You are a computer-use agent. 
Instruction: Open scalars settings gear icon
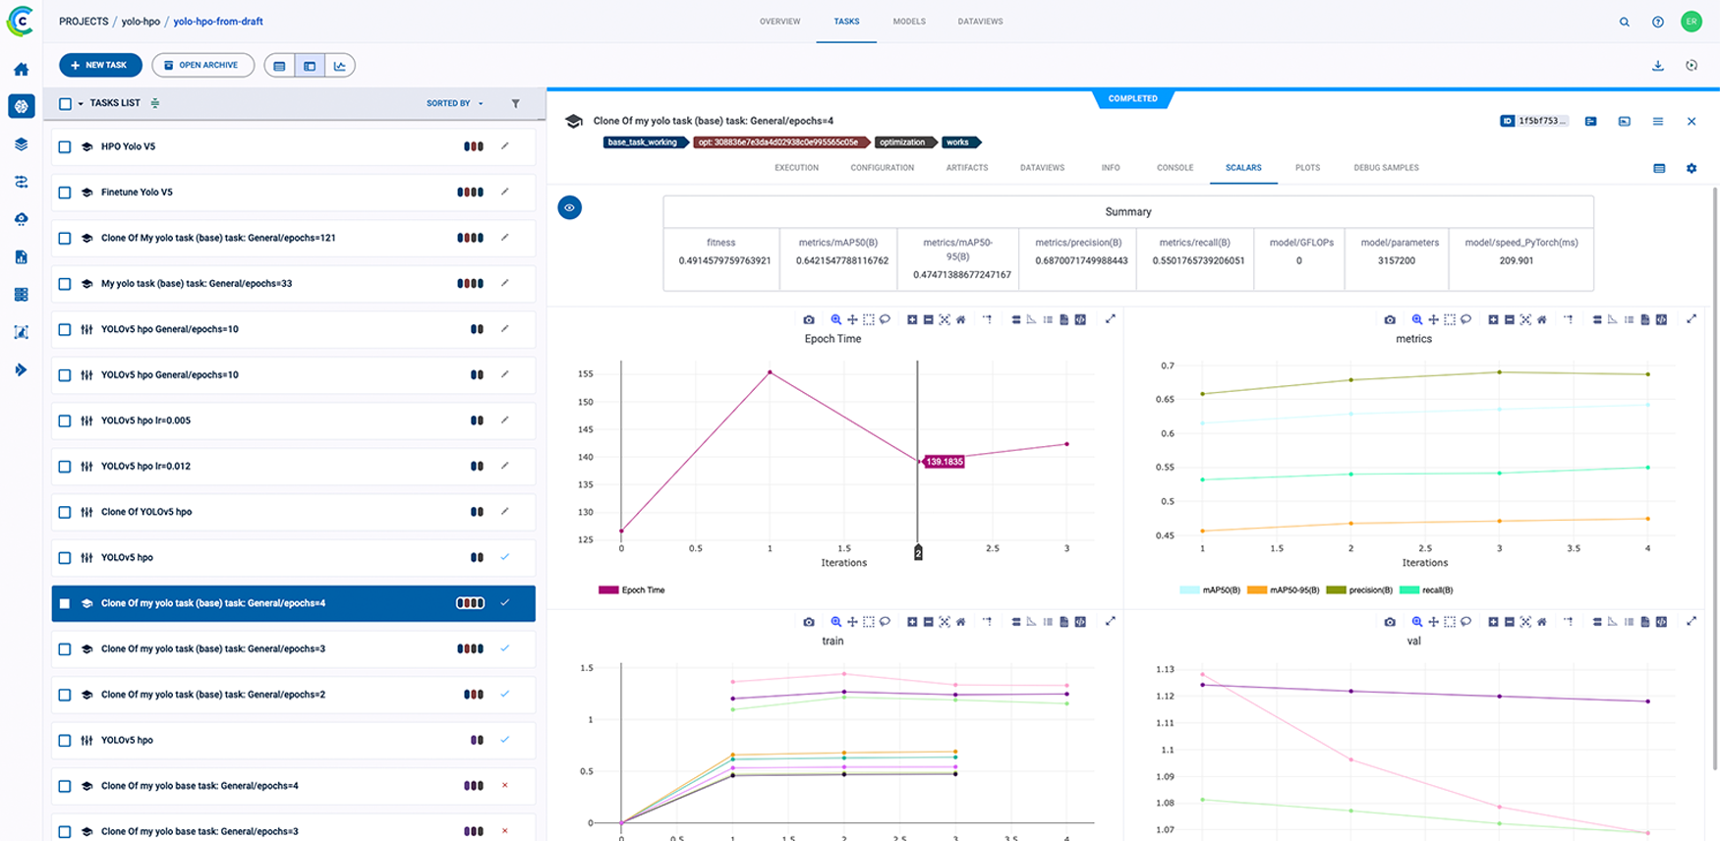(1691, 168)
